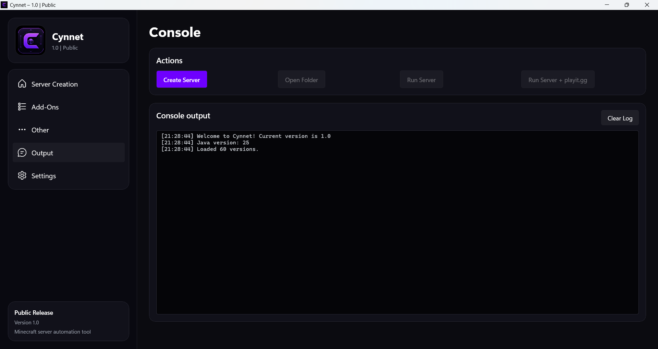
Task: Click the 'Public Release' label
Action: coord(34,313)
